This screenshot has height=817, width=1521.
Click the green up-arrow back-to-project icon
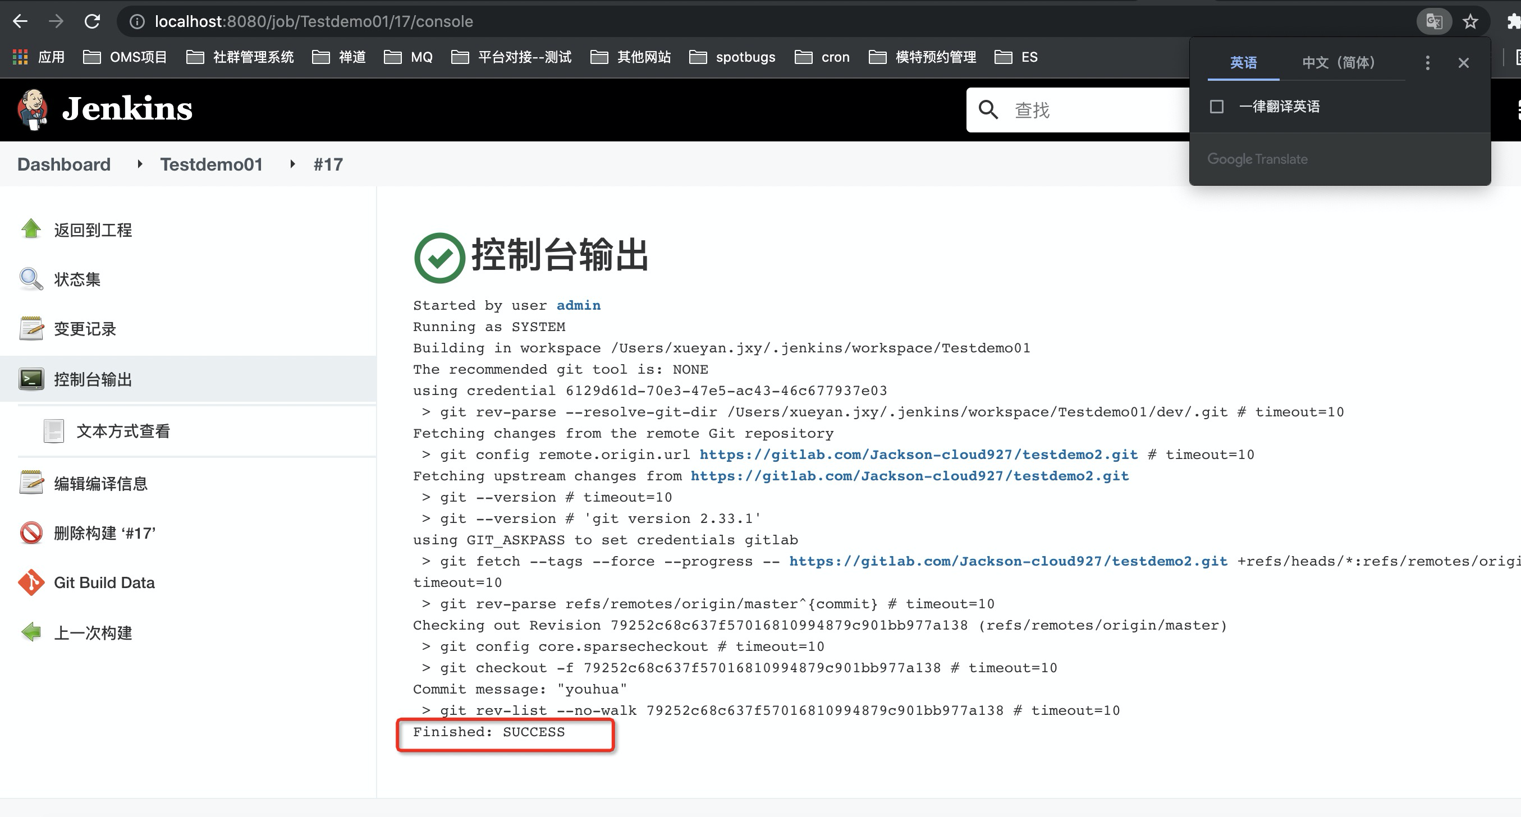[x=31, y=229]
